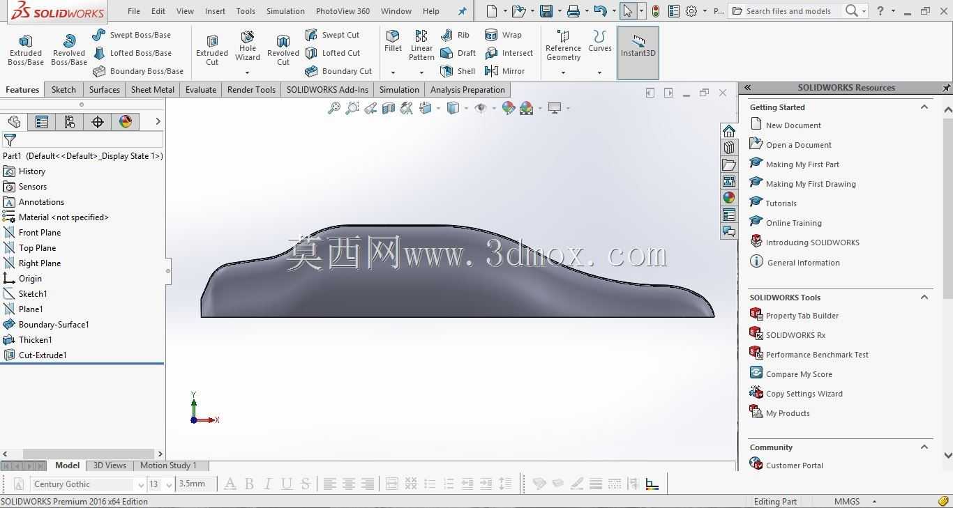
Task: Switch to the Surfaces tab
Action: [x=105, y=90]
